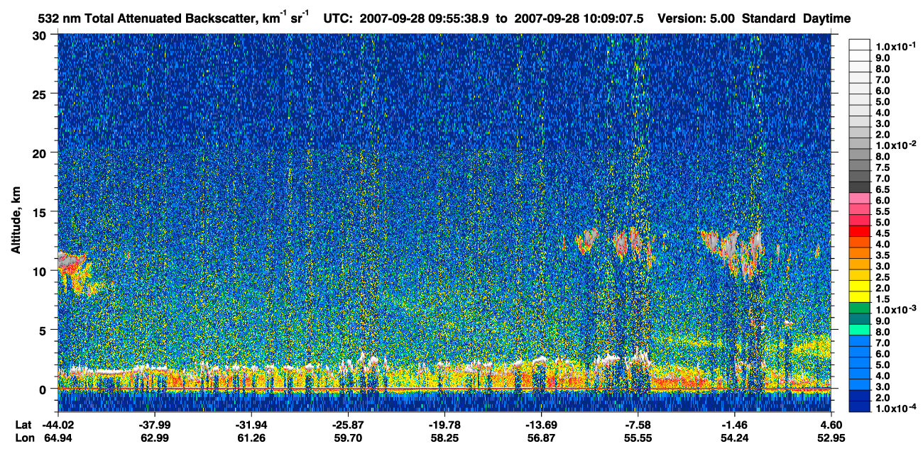Screen dimensions: 923x473
Task: Click end time '2007-09-28 10:09:07.5'
Action: click(x=579, y=18)
